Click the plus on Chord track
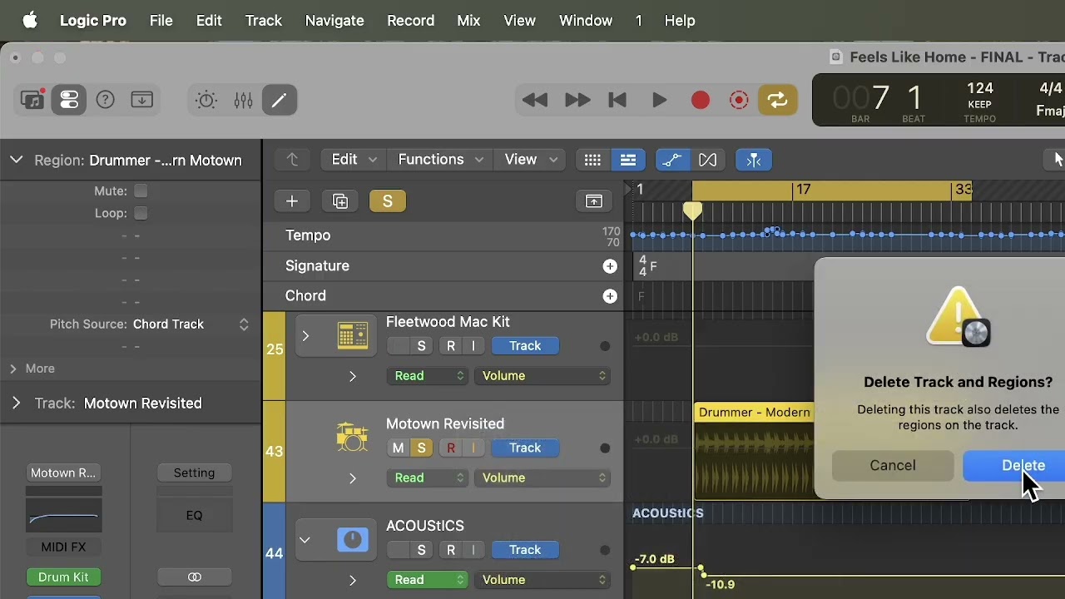The image size is (1065, 599). click(x=610, y=296)
